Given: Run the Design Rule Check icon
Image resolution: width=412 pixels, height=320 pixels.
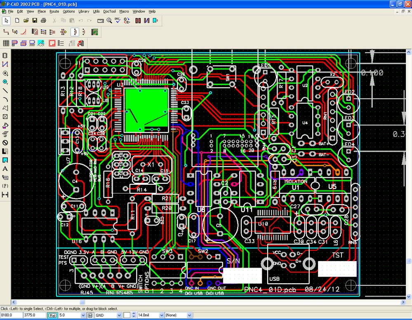Looking at the screenshot, I should pos(118,20).
